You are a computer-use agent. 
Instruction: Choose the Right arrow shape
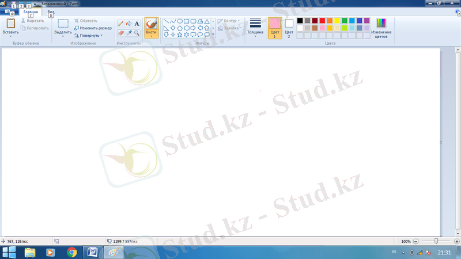coord(193,28)
